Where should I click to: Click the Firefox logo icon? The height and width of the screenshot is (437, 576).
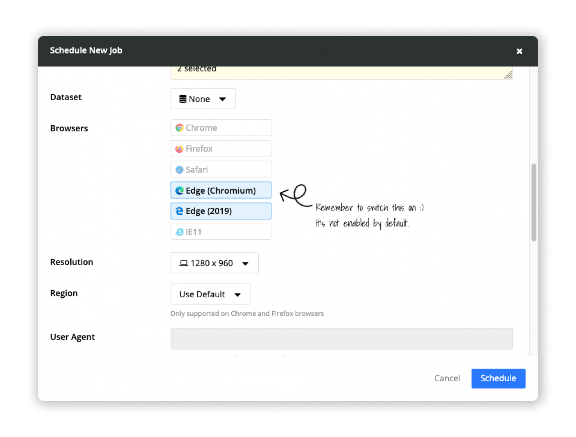179,149
